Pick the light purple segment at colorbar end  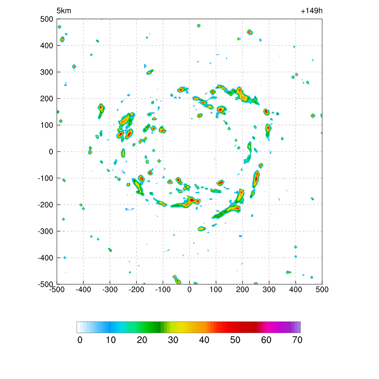[299, 327]
